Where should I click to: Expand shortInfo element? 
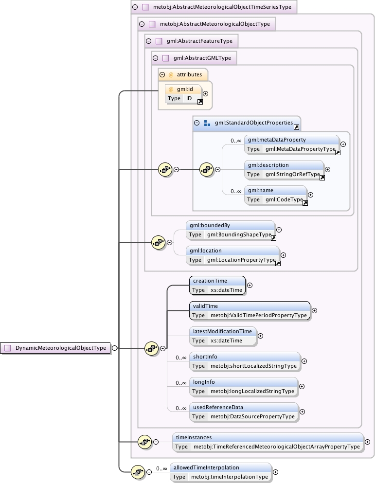[x=304, y=361]
